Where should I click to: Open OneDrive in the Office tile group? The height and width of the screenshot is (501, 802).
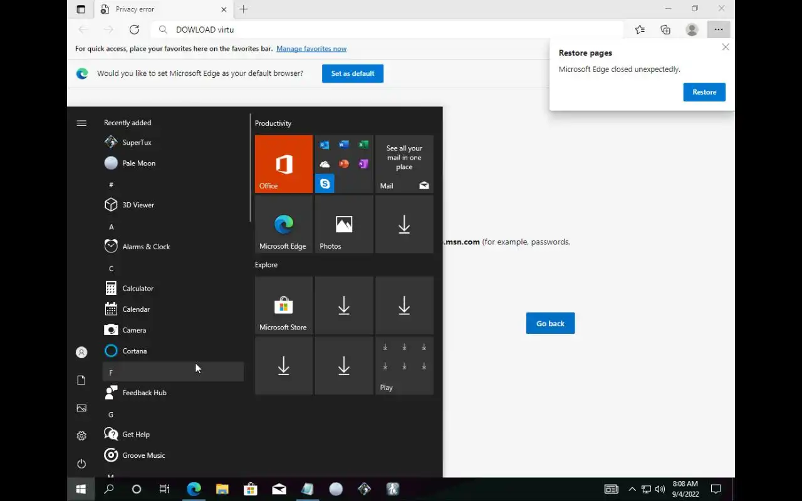tap(325, 164)
